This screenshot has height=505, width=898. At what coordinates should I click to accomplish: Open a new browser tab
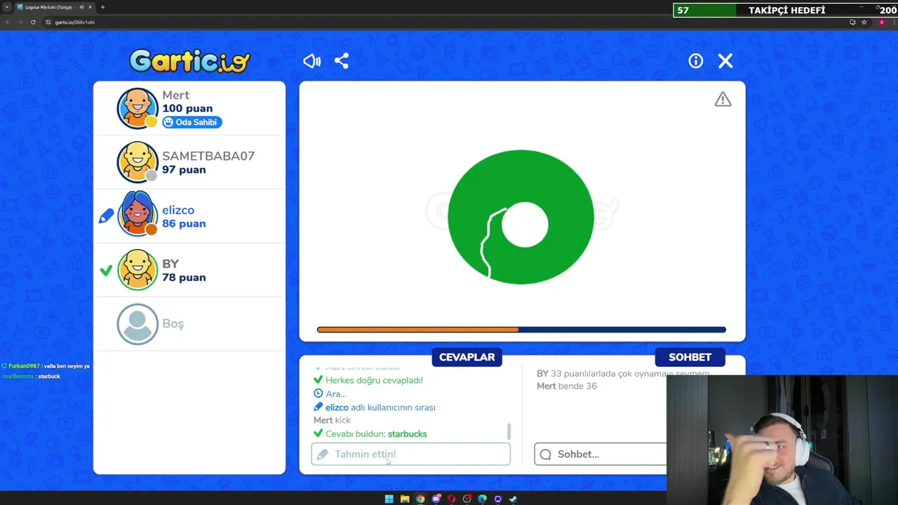pos(102,7)
